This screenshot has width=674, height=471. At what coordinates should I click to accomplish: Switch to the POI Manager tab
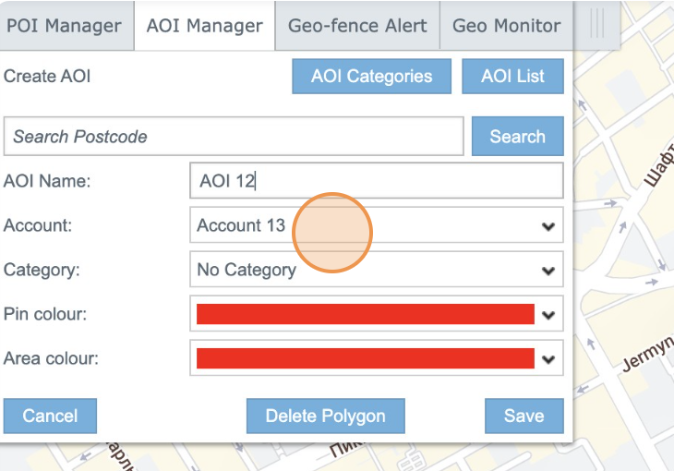[64, 26]
